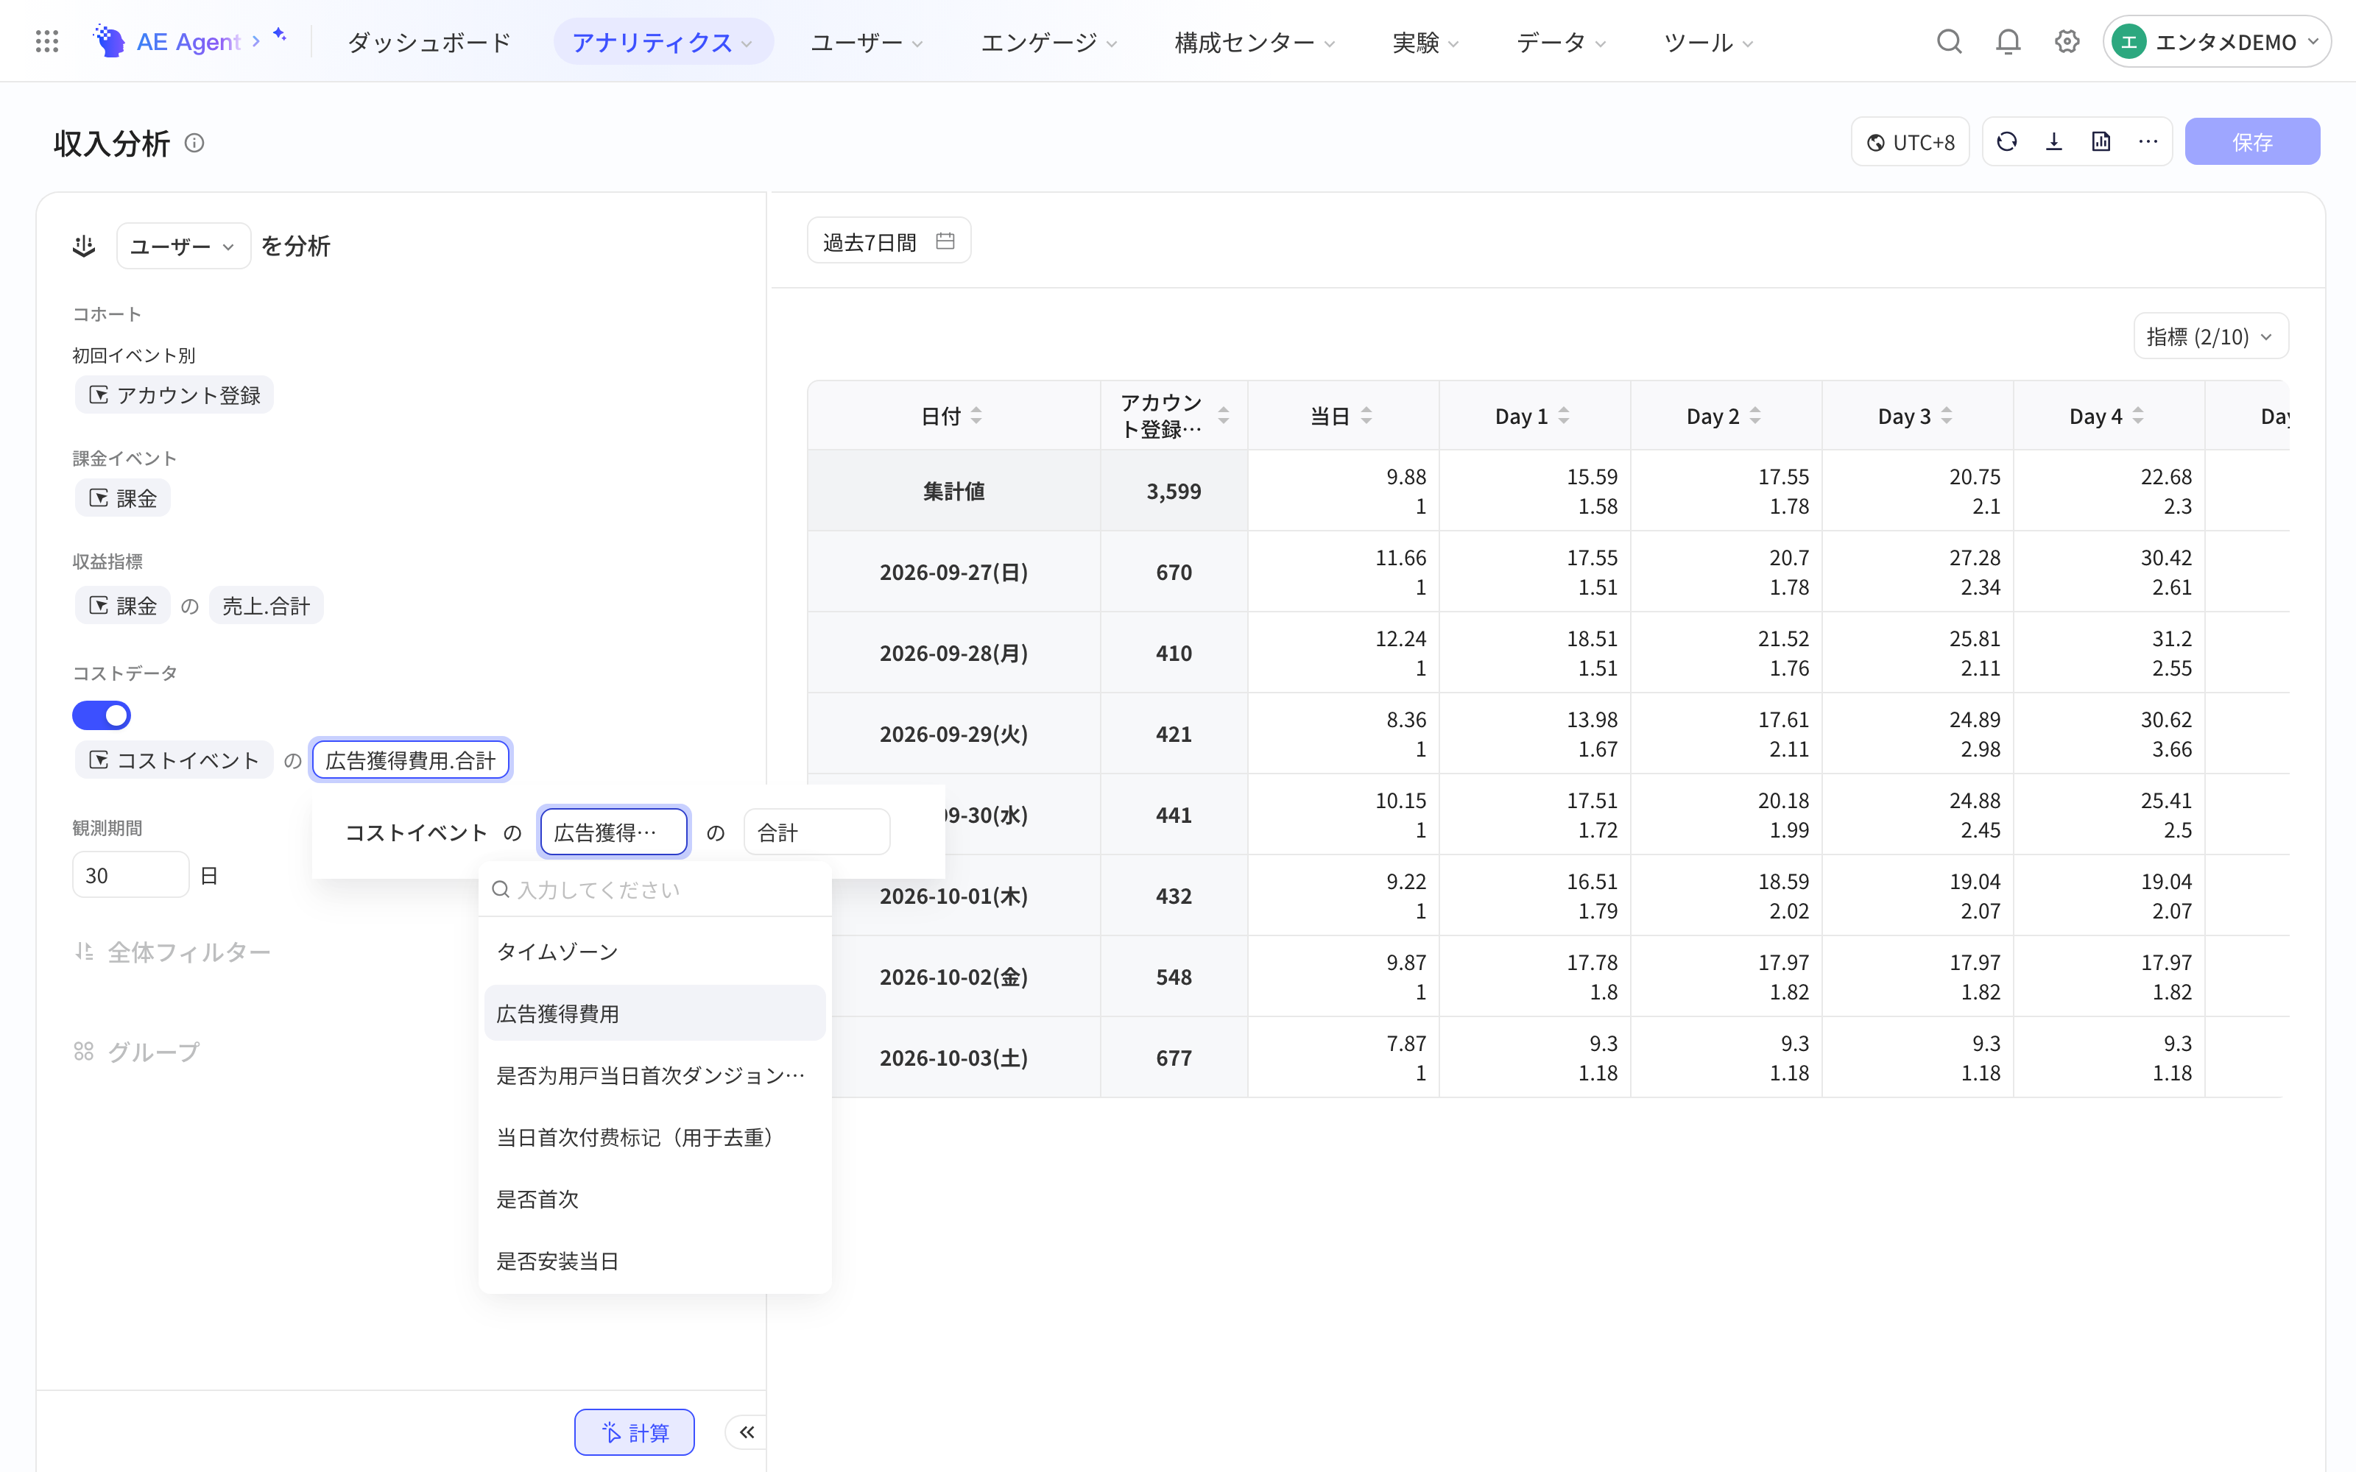2356x1472 pixels.
Task: Expand the ユーザー analysis subject dropdown
Action: coord(183,247)
